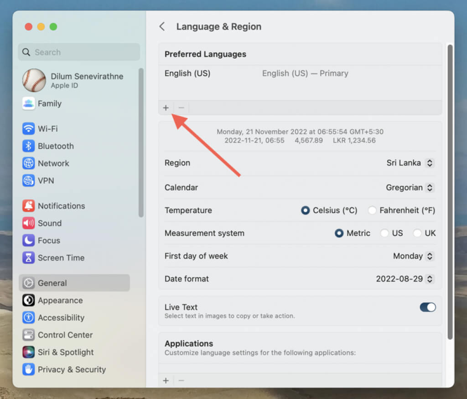Go back with the chevron arrow
467x399 pixels.
coord(162,26)
